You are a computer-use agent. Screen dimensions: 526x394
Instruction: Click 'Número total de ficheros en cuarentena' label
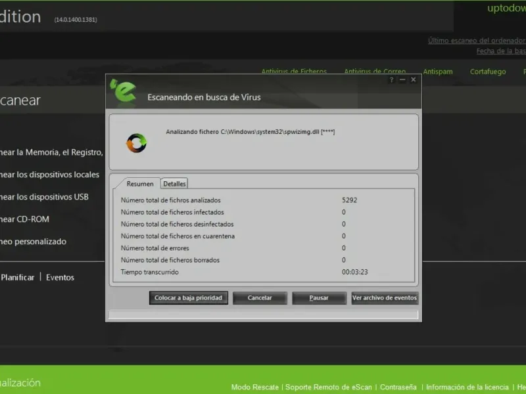(178, 236)
